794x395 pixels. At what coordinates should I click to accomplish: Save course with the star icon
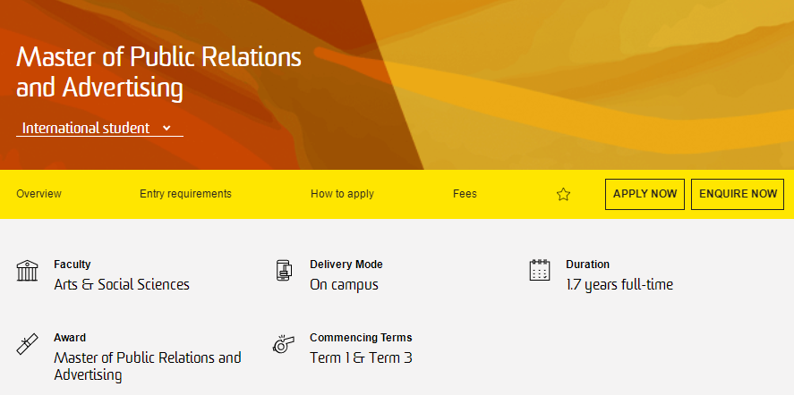(x=563, y=194)
